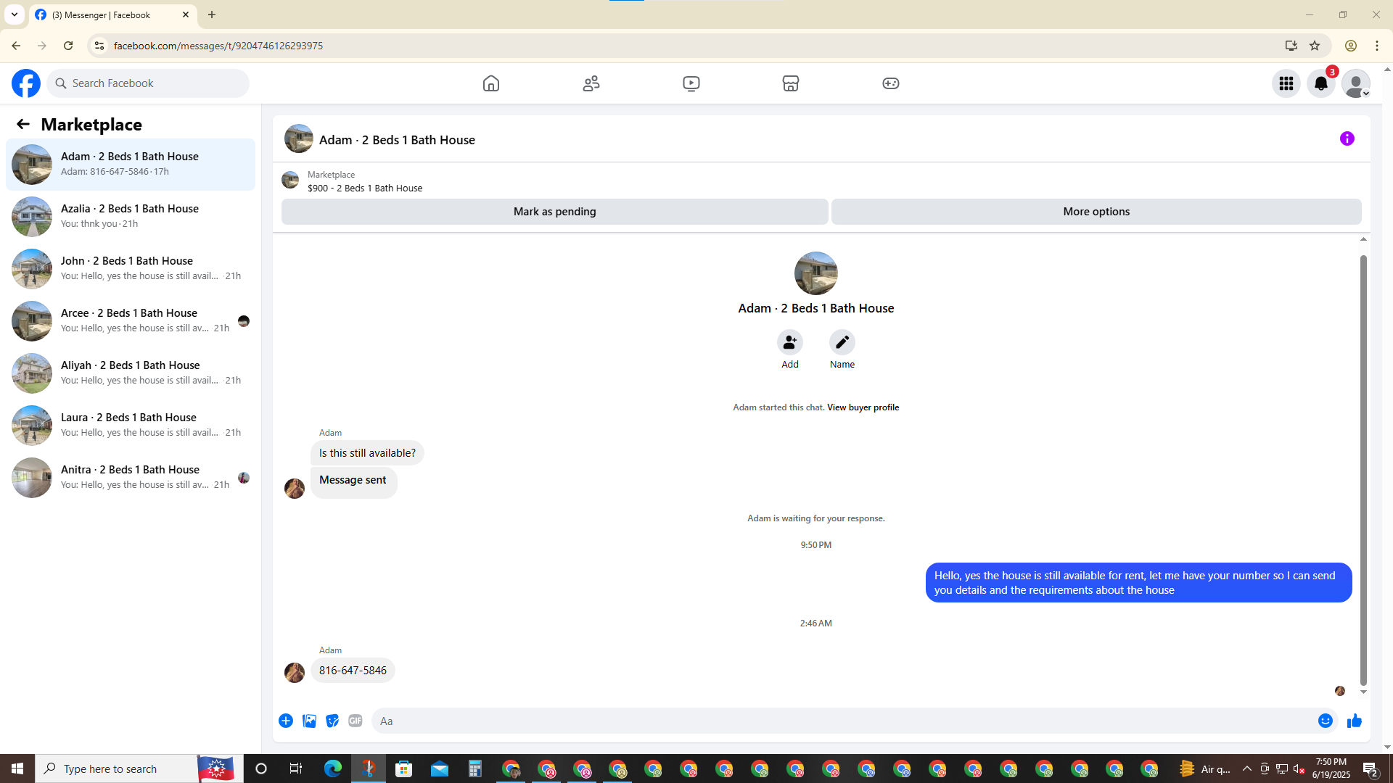
Task: Open Aliyah's 2 Beds 1 Bath conversation
Action: [x=131, y=373]
